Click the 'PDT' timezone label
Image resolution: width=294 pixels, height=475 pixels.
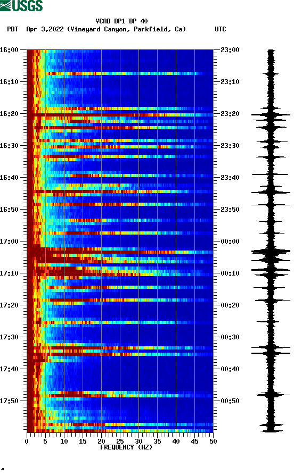coord(13,29)
